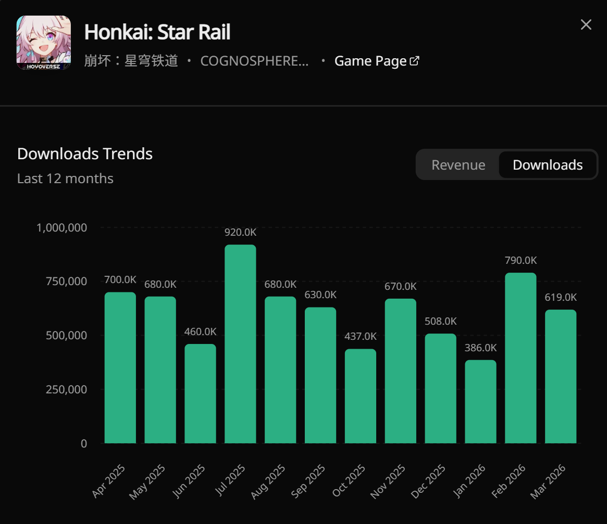Close the Honkai: Star Rail panel
The height and width of the screenshot is (524, 607).
[586, 25]
